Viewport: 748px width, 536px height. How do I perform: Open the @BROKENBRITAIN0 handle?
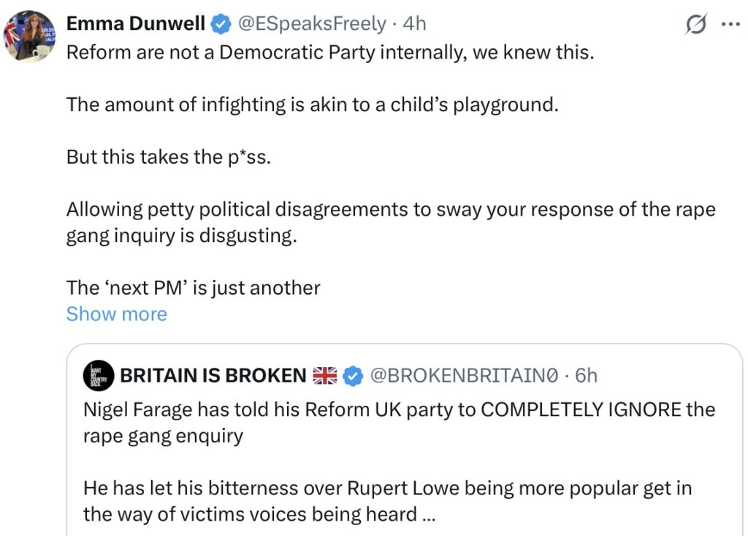tap(465, 376)
